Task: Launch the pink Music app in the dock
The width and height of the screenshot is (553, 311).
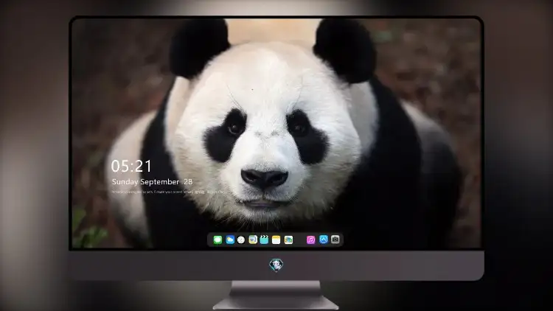Action: coord(310,240)
